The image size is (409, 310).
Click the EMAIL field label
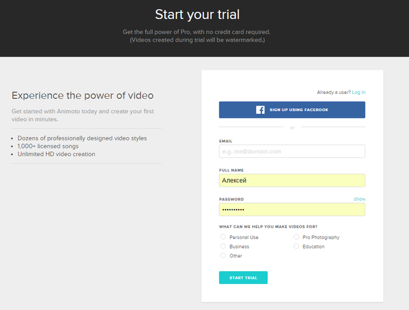(x=226, y=140)
